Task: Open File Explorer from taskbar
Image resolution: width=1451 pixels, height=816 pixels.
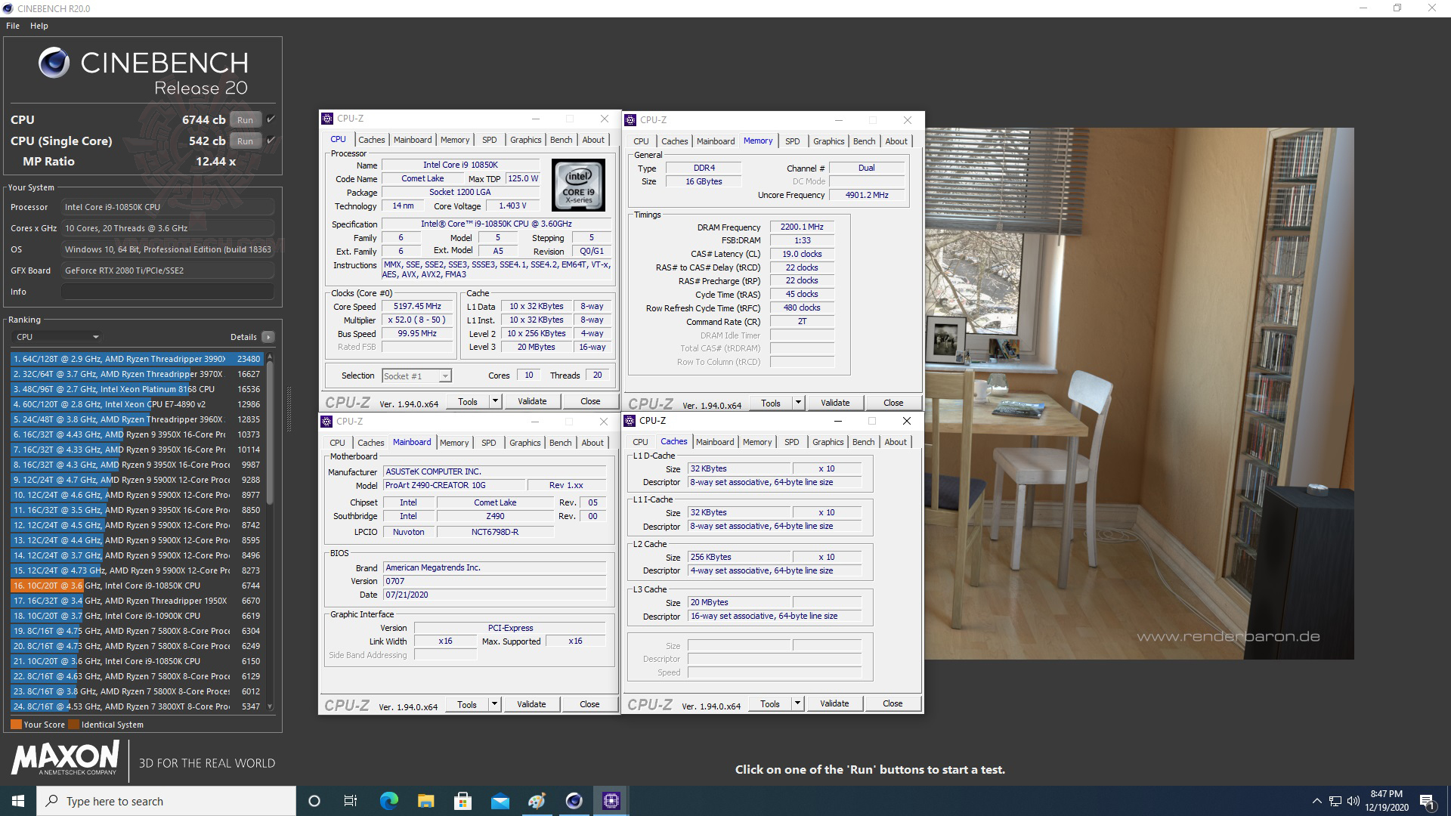Action: [x=425, y=801]
